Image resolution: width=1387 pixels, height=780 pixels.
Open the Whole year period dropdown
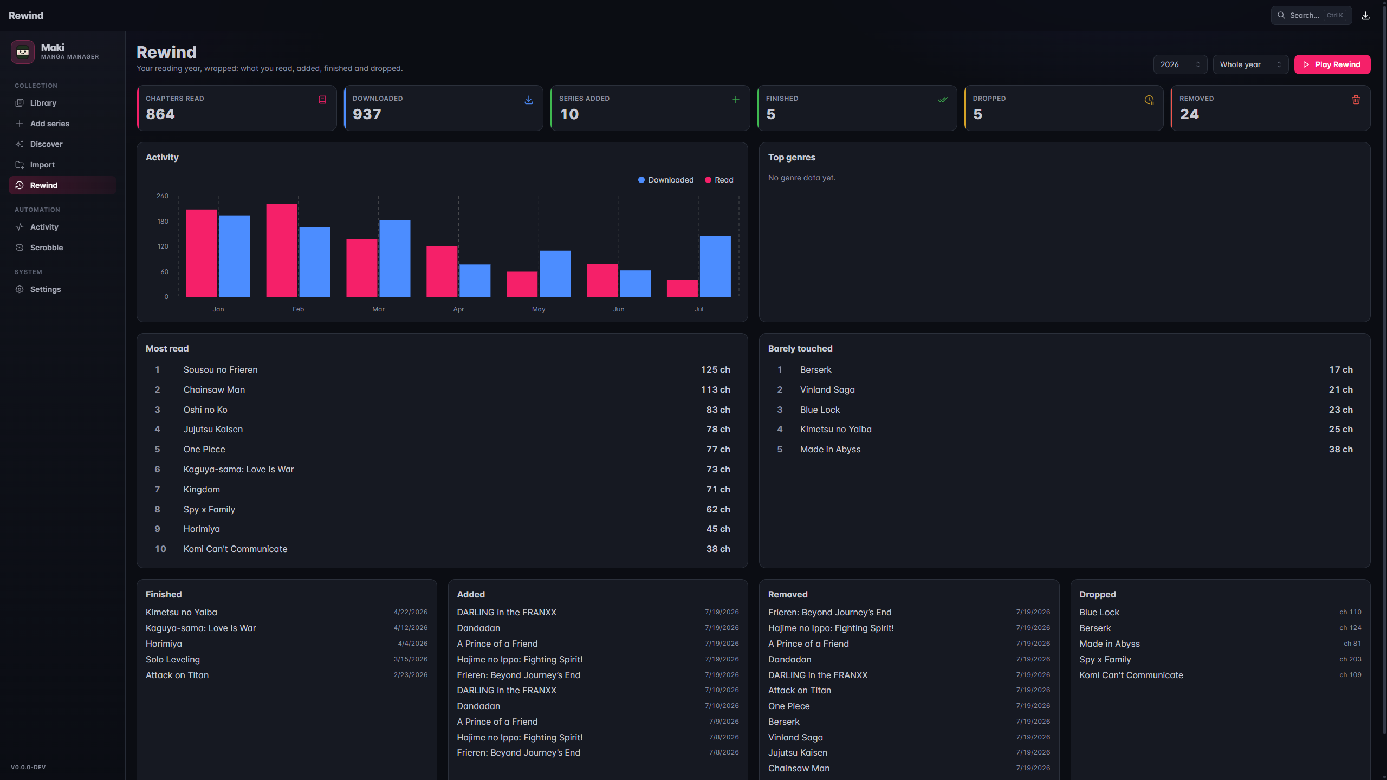tap(1250, 64)
